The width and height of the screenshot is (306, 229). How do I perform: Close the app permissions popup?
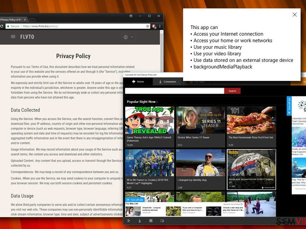[x=294, y=15]
